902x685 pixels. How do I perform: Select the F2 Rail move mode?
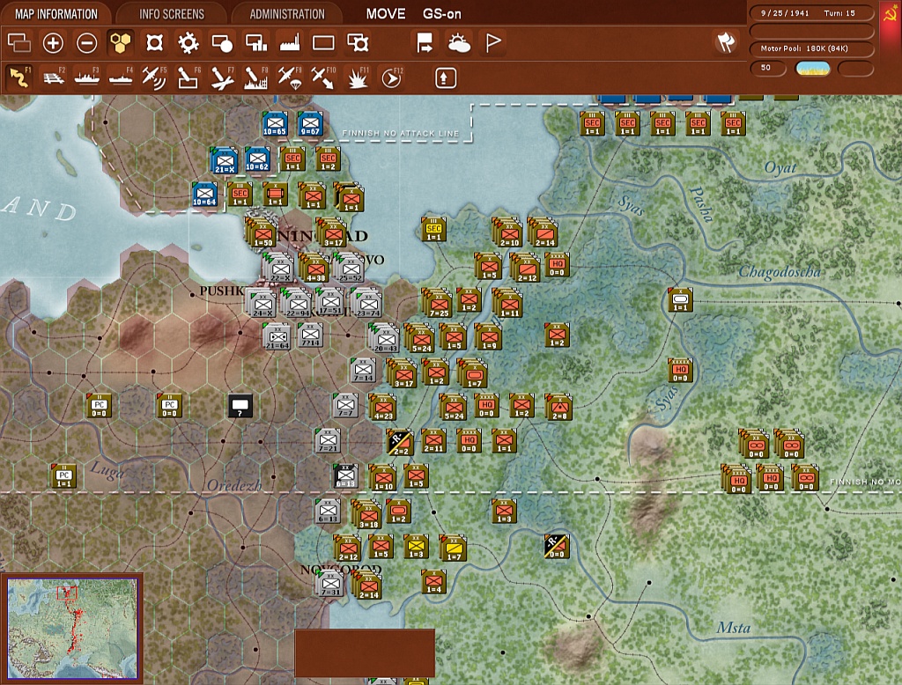(53, 77)
